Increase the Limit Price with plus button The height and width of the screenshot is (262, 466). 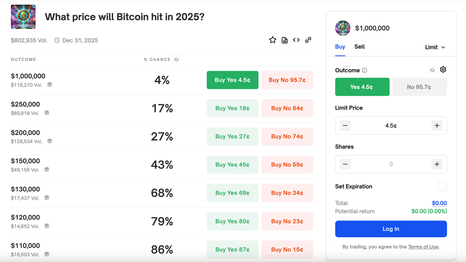coord(436,125)
